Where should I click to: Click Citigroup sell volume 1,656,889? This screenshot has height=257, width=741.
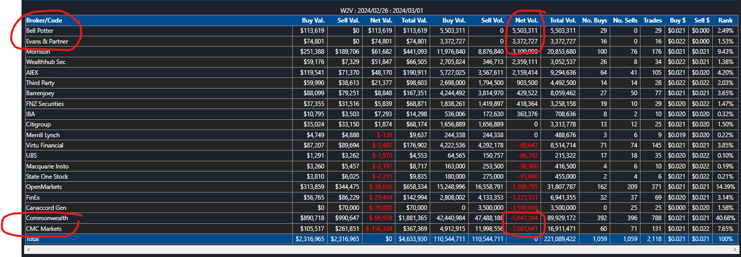(x=490, y=124)
